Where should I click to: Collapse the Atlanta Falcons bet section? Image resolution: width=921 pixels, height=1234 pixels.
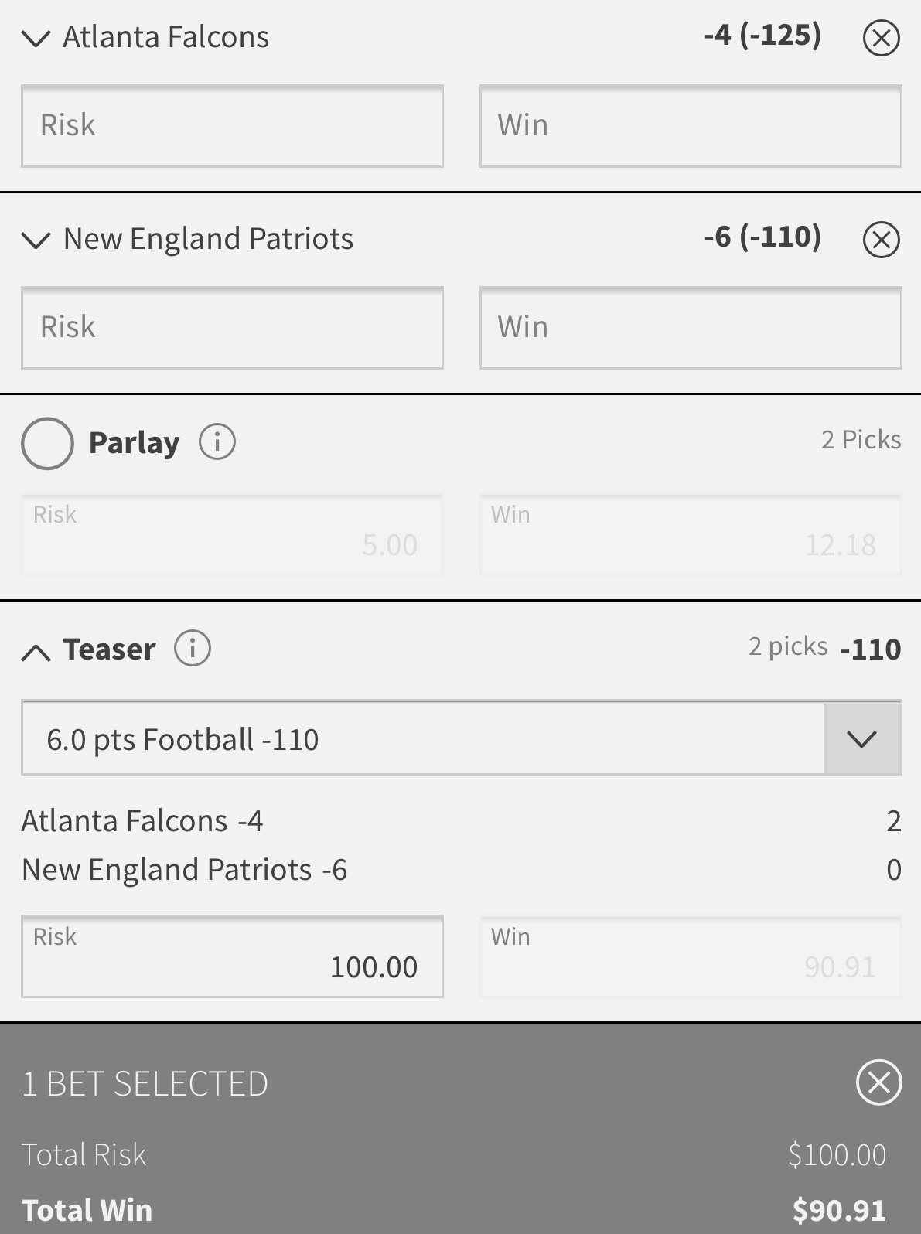click(x=36, y=38)
